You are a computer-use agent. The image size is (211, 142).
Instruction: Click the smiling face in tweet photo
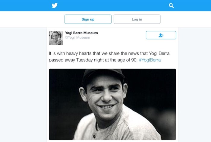tap(104, 96)
